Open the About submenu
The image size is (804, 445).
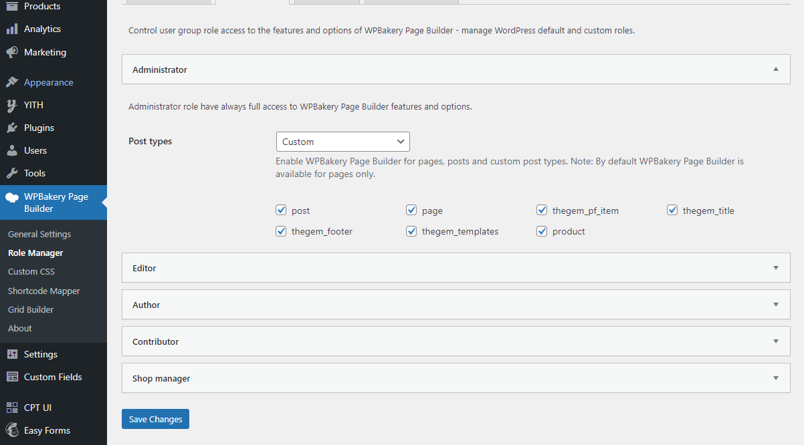pos(20,329)
